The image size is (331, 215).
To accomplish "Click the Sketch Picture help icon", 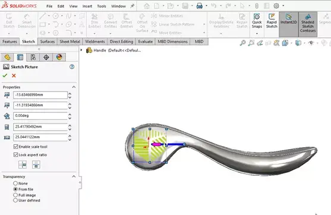I will 72,67.
